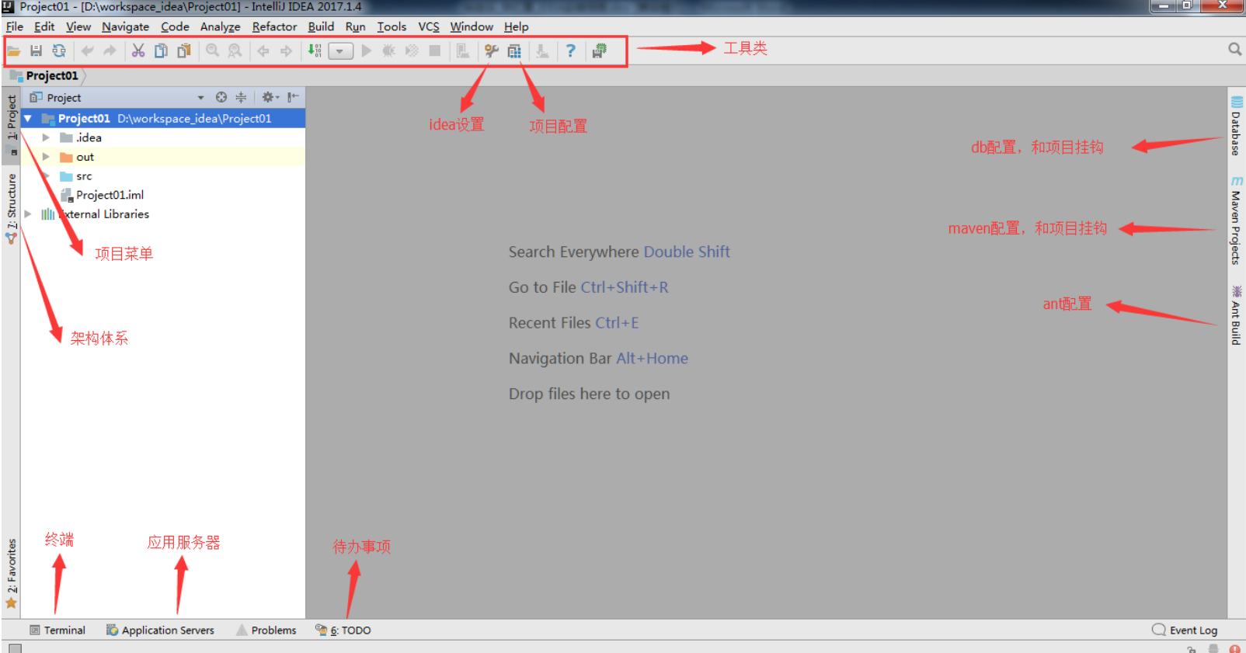Open the Ant Build tool window tab
1246x653 pixels.
click(x=1236, y=316)
